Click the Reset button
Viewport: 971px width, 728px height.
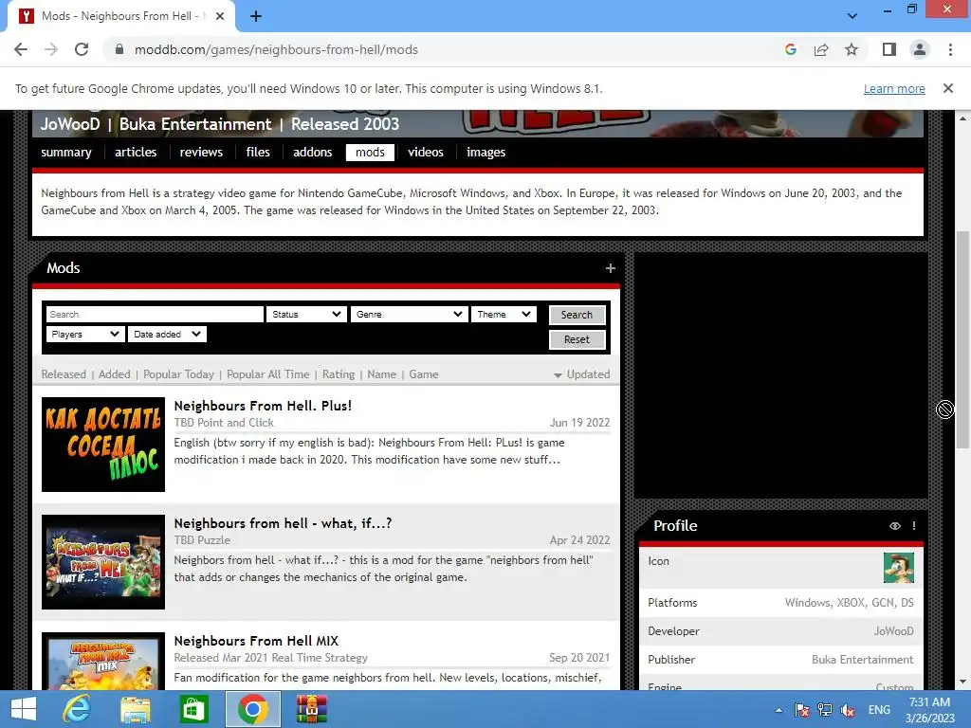point(577,340)
